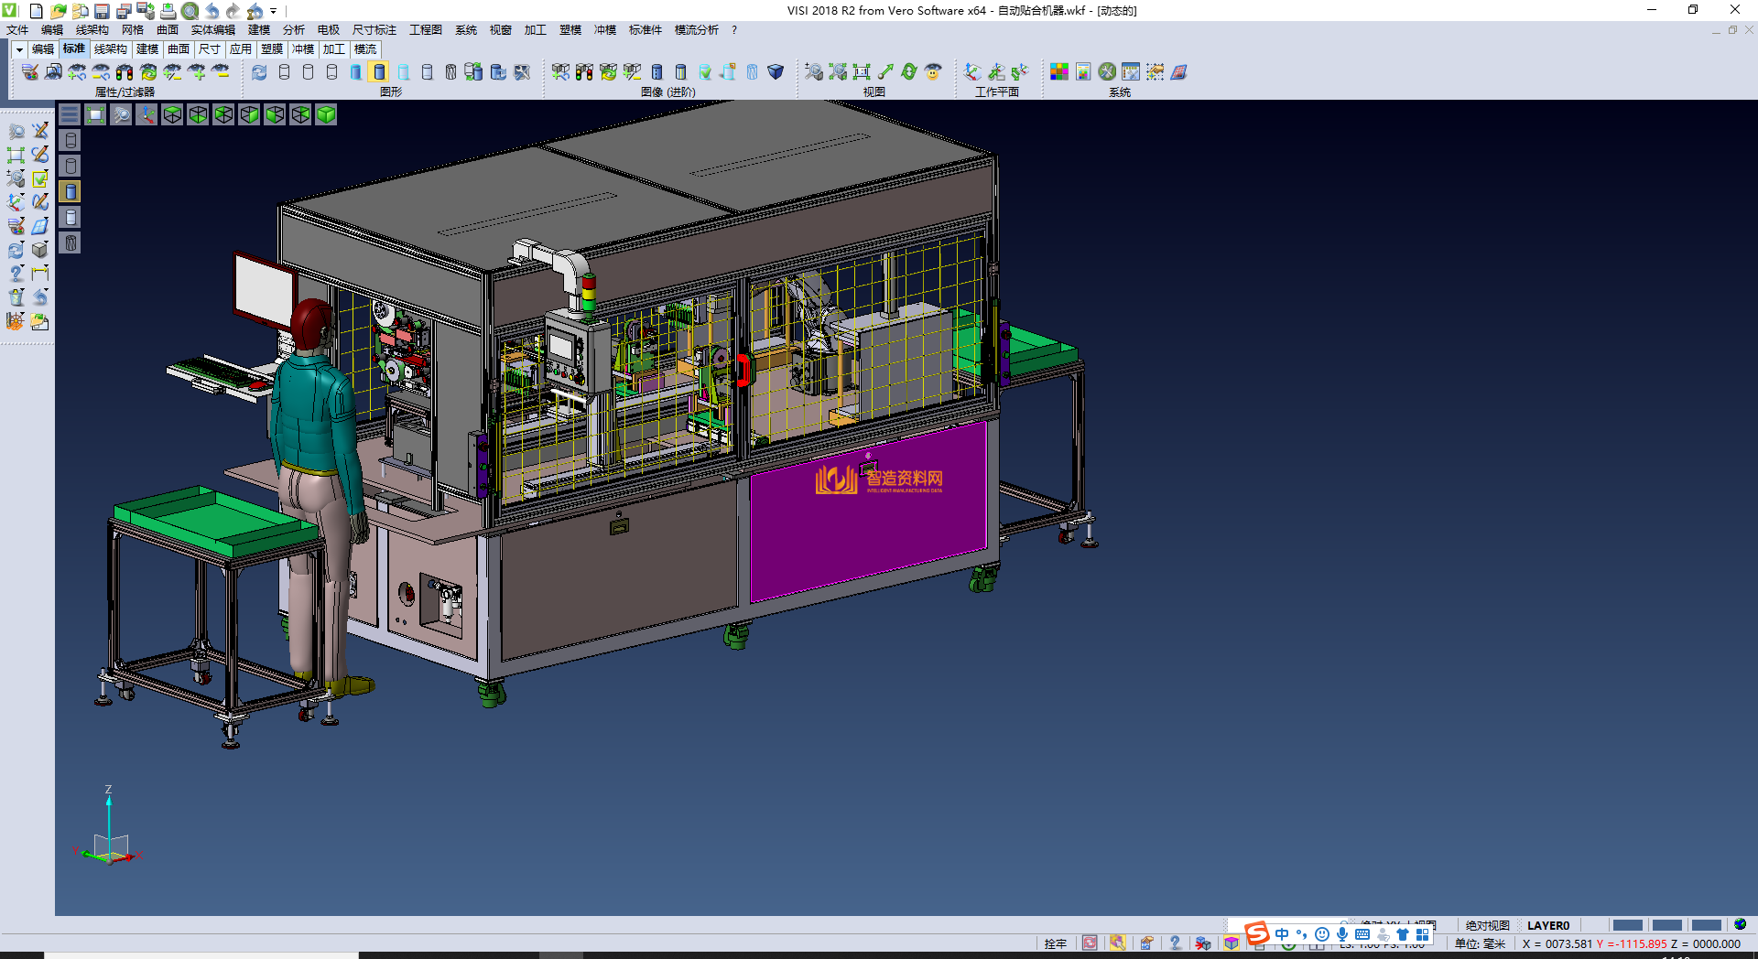The width and height of the screenshot is (1758, 959).
Task: Open the toolbar tab list dropdown
Action: pyautogui.click(x=19, y=49)
